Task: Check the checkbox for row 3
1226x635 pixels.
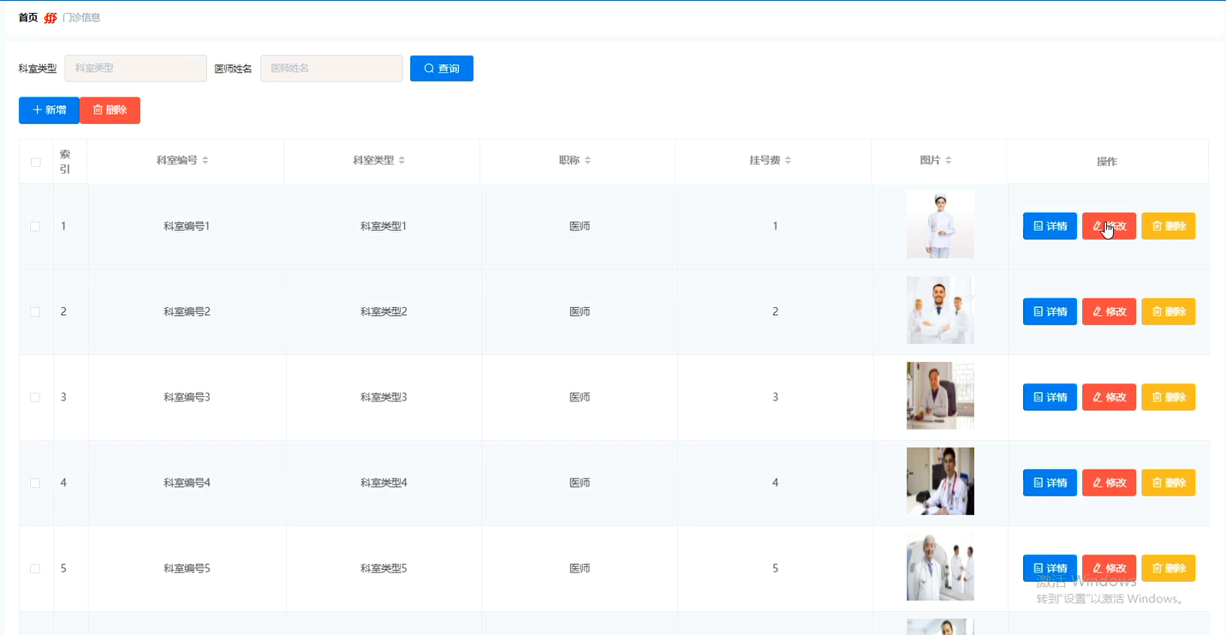Action: pos(35,398)
